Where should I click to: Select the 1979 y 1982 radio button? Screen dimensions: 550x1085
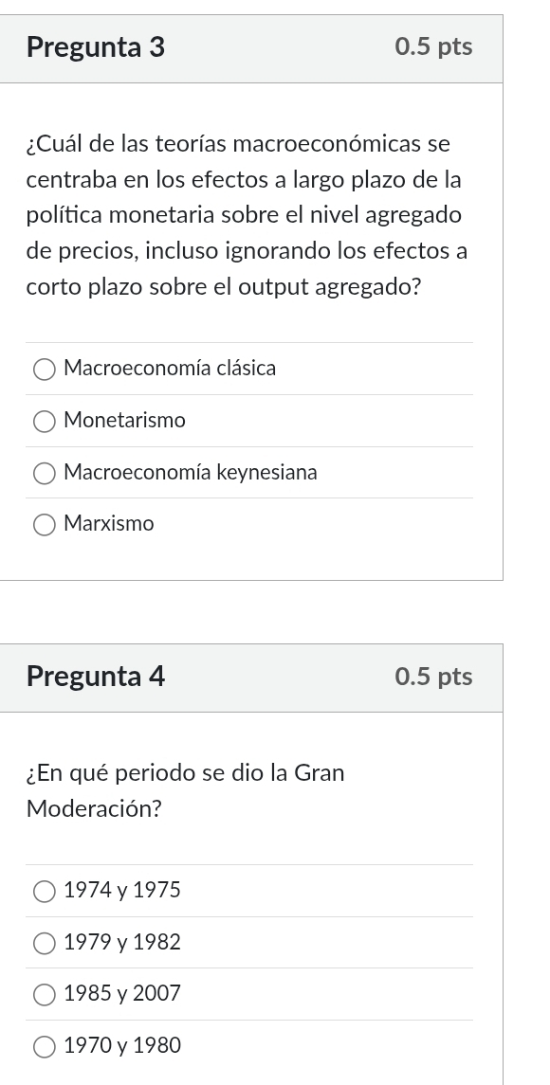pos(43,943)
